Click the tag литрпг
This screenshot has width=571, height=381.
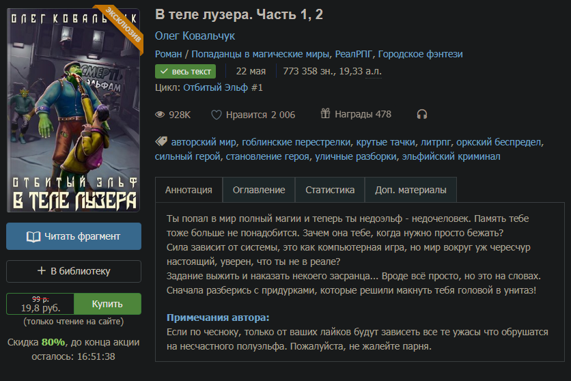coord(436,142)
